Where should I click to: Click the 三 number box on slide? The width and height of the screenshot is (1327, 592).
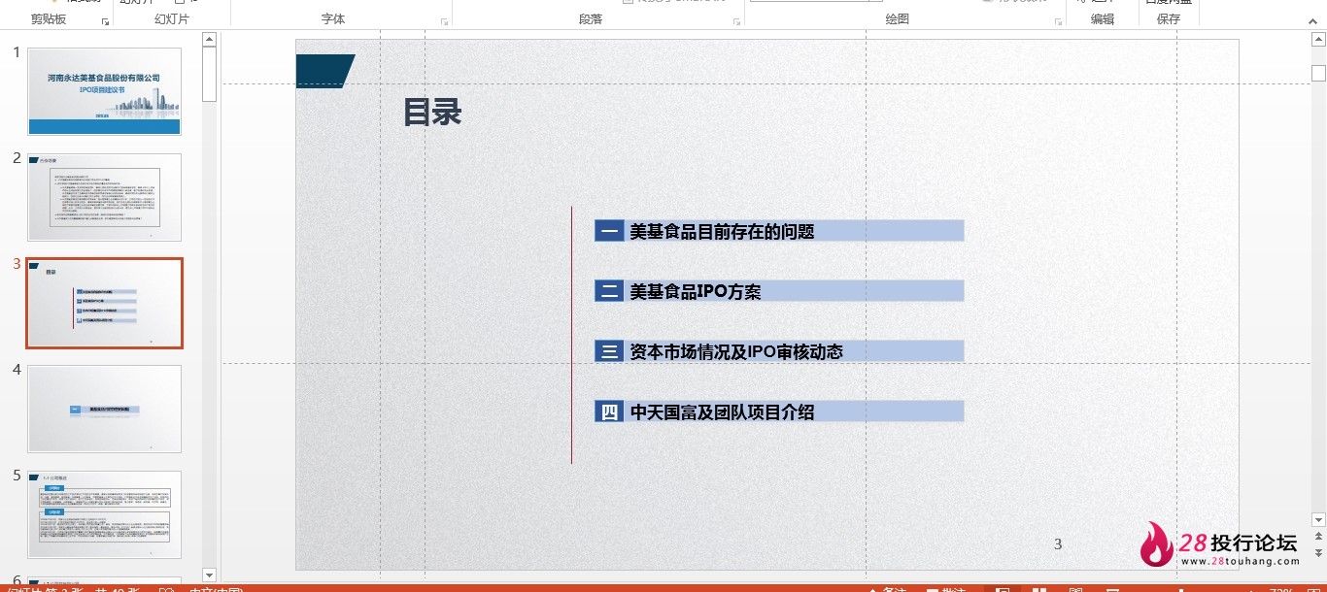point(609,351)
